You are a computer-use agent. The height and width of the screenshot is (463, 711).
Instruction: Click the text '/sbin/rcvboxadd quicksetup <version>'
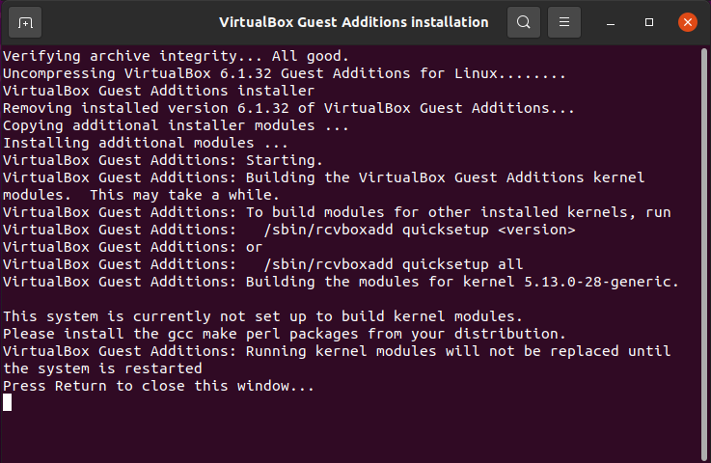(420, 230)
